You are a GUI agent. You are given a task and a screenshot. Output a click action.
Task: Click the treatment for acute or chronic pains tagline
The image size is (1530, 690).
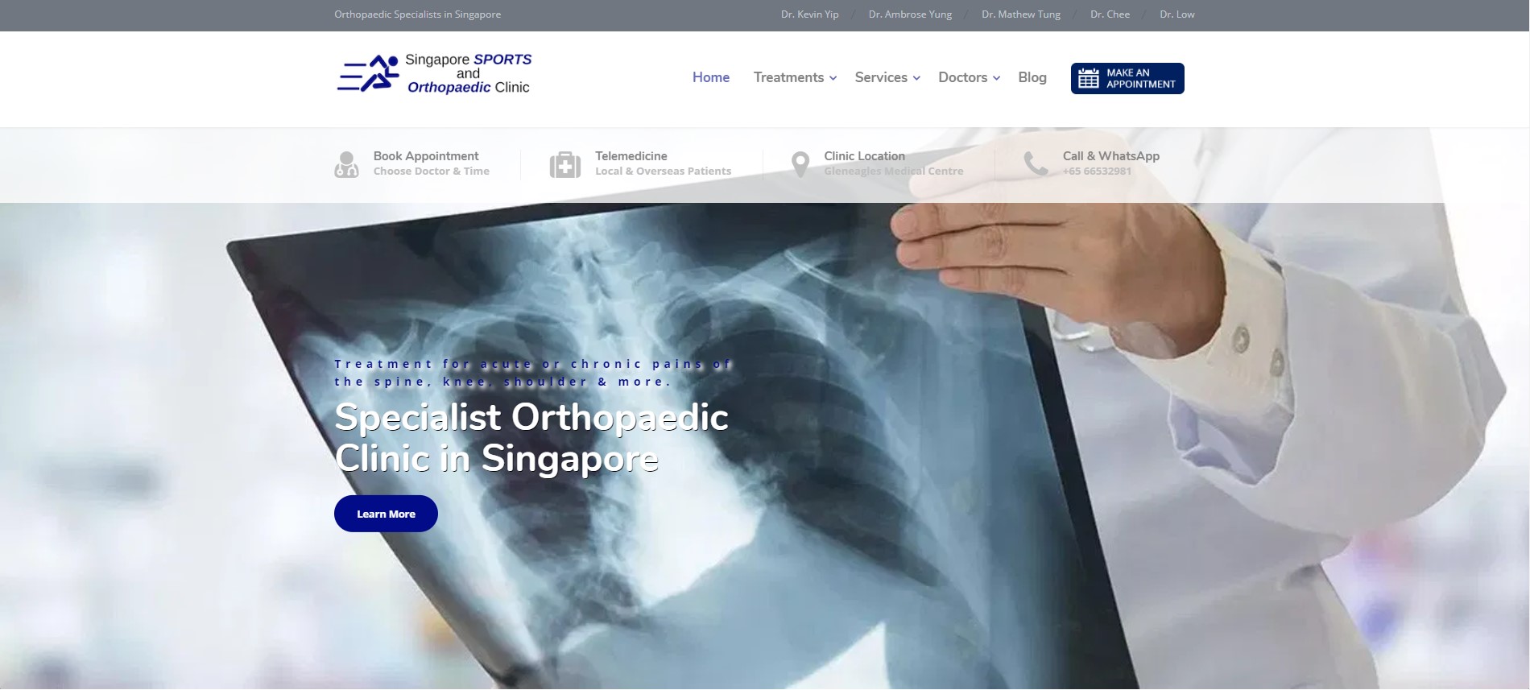pyautogui.click(x=533, y=373)
